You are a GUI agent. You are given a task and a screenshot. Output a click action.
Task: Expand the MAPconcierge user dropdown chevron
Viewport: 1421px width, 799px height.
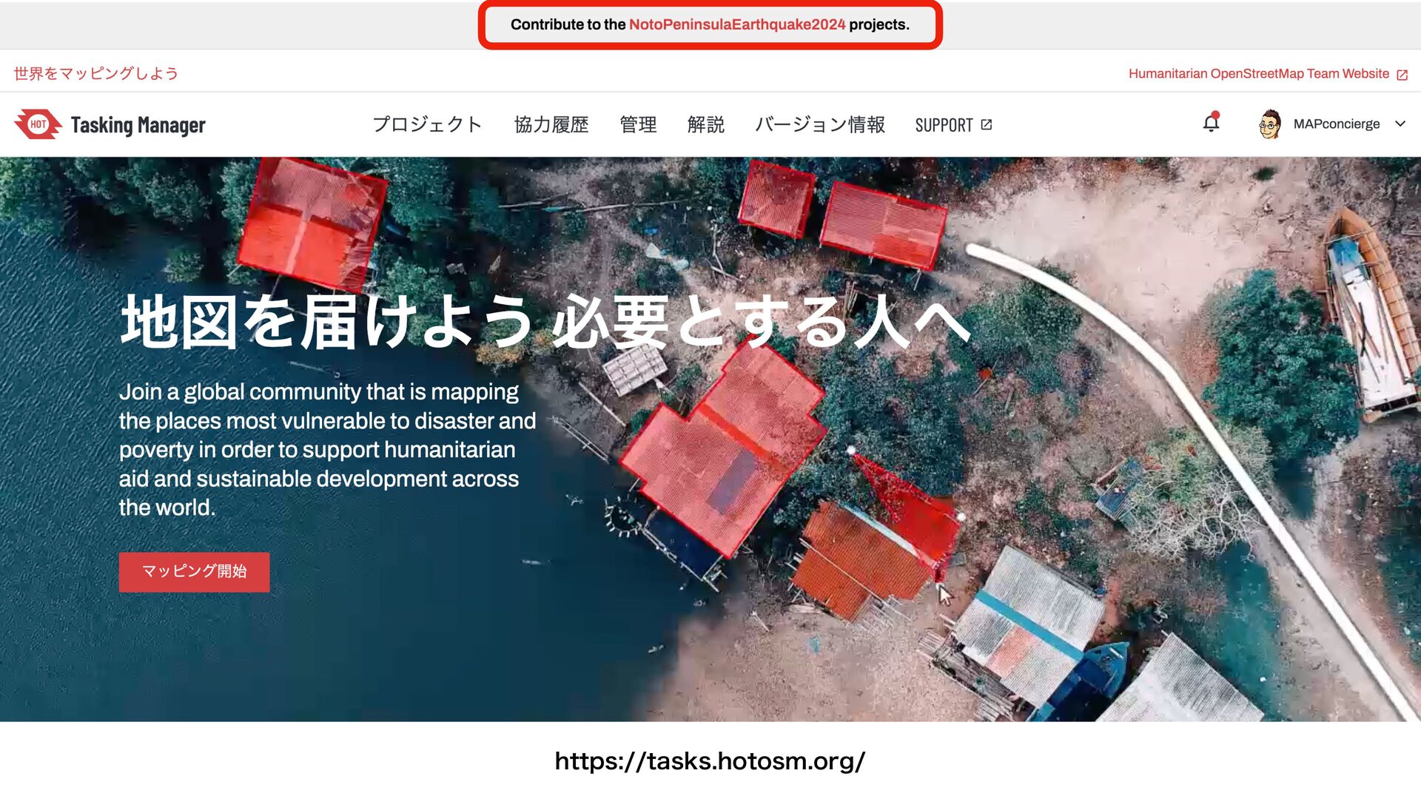point(1400,124)
